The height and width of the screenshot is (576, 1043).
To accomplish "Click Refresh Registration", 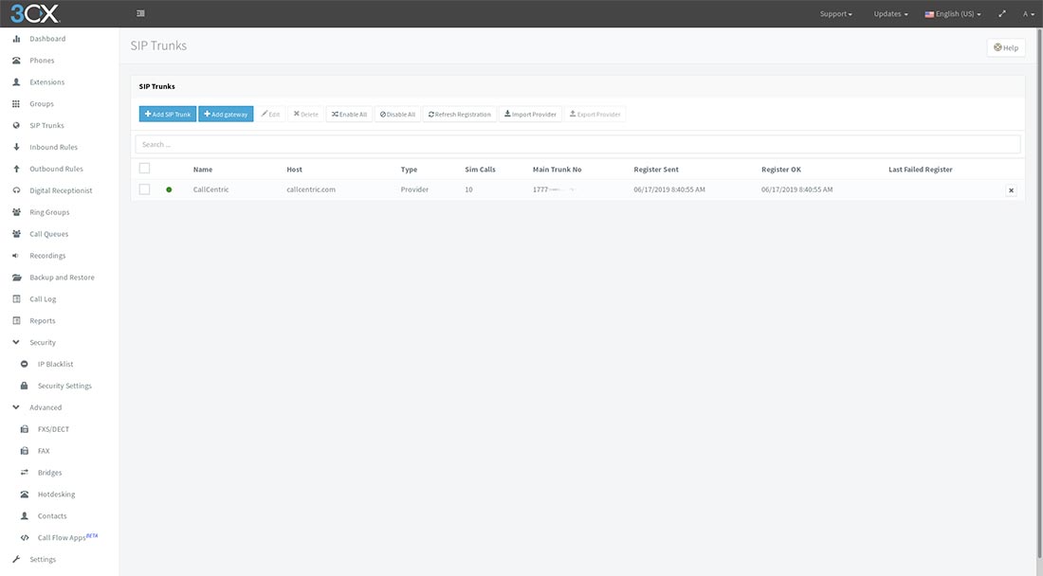I will coord(460,113).
